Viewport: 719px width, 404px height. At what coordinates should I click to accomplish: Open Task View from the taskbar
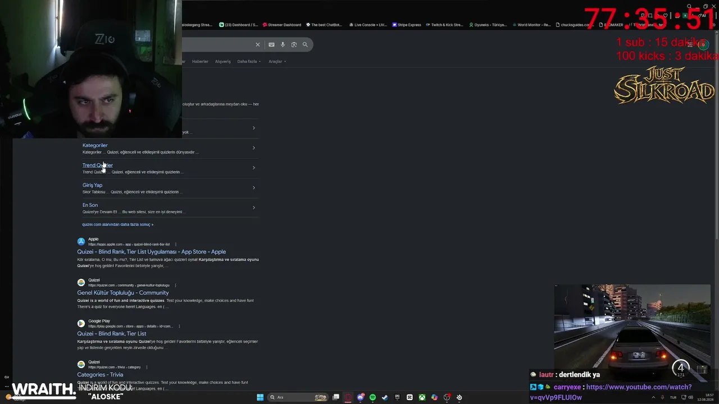[x=336, y=397]
